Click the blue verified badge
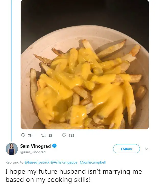Viewport: 156px width, 186px height. tap(54, 146)
